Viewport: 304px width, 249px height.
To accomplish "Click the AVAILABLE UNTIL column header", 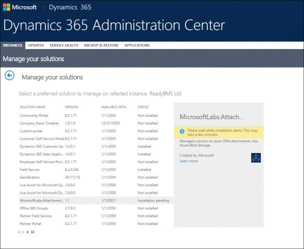I will tap(114, 107).
